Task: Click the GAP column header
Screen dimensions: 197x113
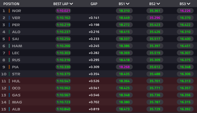Action: click(x=94, y=4)
